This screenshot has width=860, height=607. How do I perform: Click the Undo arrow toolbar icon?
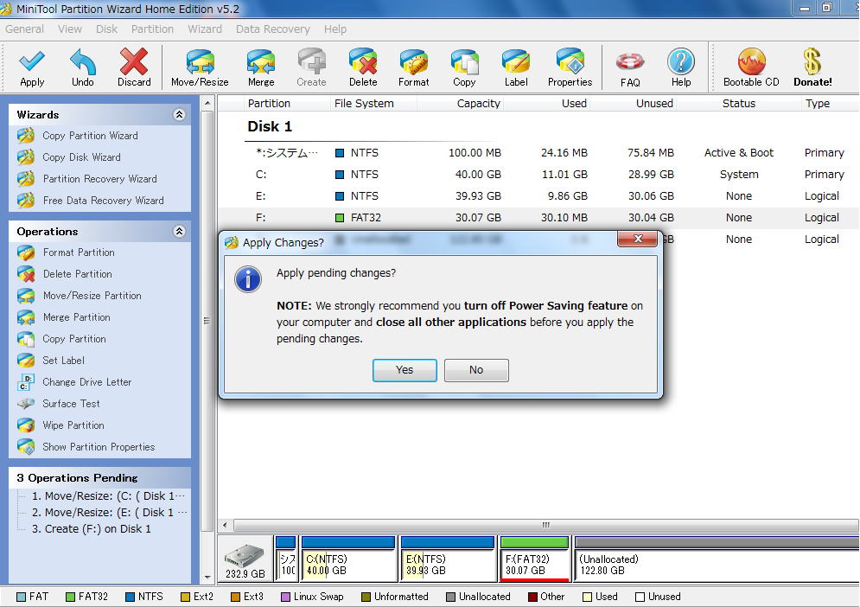click(83, 61)
